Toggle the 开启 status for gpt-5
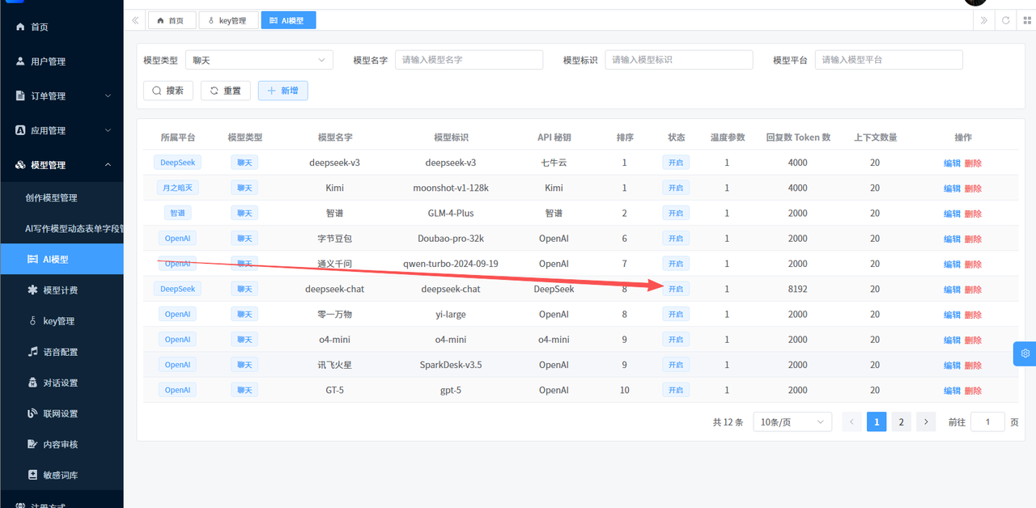Screen dimensions: 1036x508 coord(676,390)
